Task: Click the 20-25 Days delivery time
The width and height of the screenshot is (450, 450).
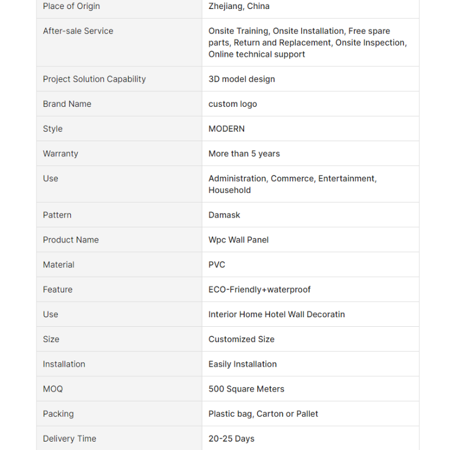Action: pyautogui.click(x=231, y=439)
